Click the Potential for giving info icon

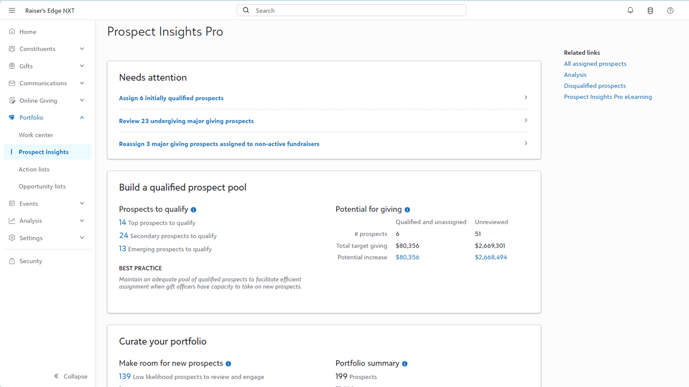coord(407,210)
